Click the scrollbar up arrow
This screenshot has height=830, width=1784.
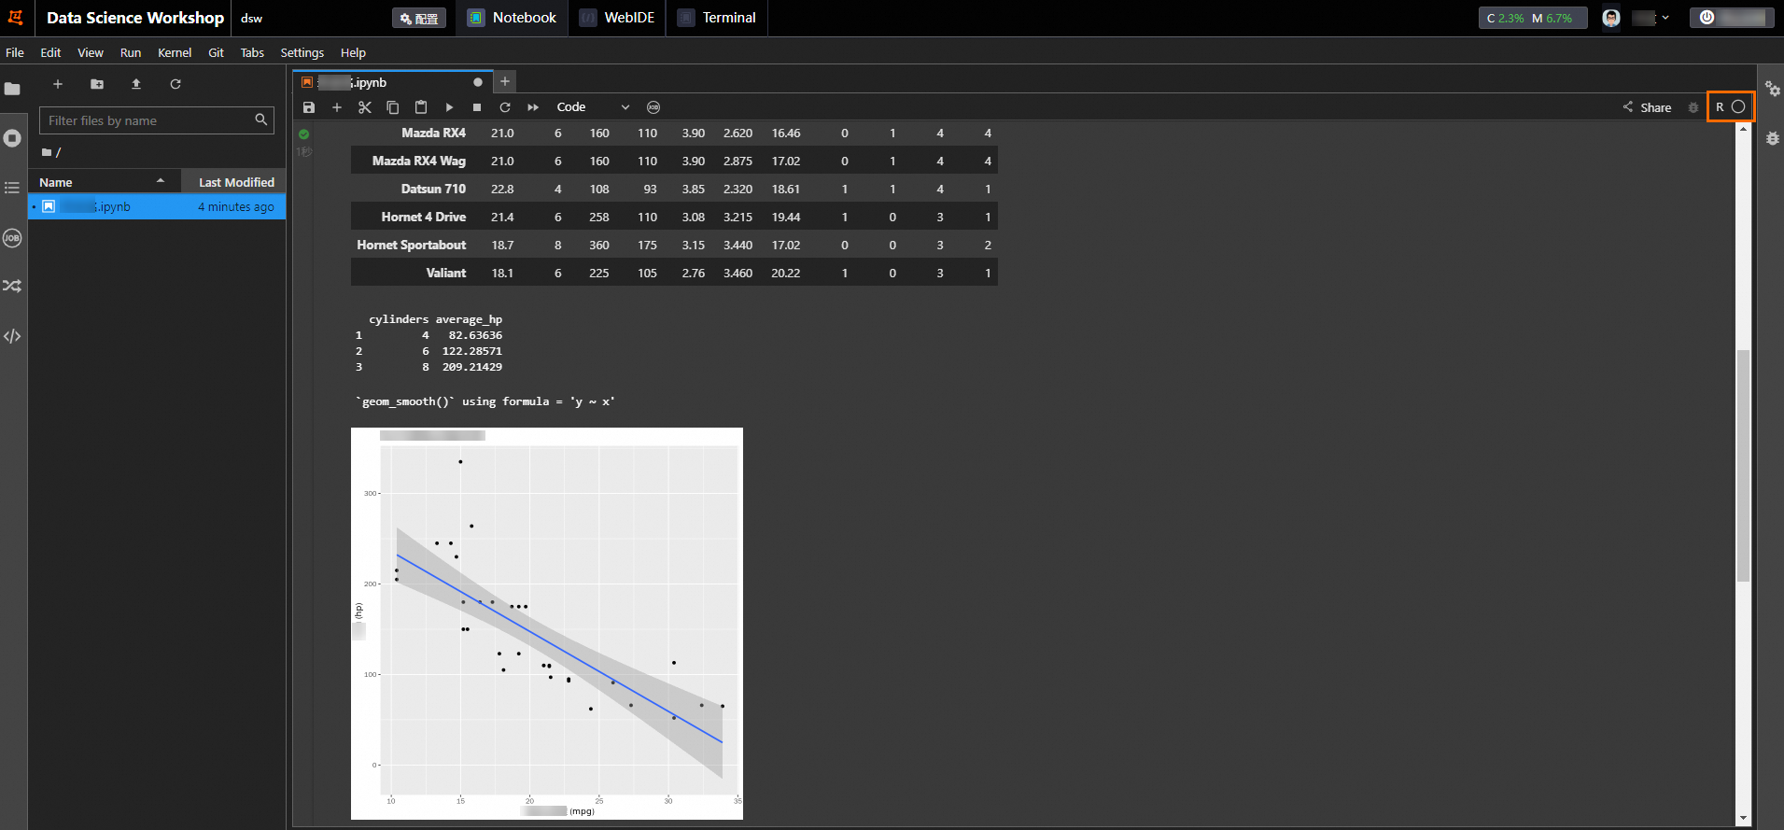pos(1743,128)
